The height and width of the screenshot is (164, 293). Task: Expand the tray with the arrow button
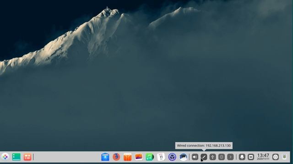click(230, 157)
